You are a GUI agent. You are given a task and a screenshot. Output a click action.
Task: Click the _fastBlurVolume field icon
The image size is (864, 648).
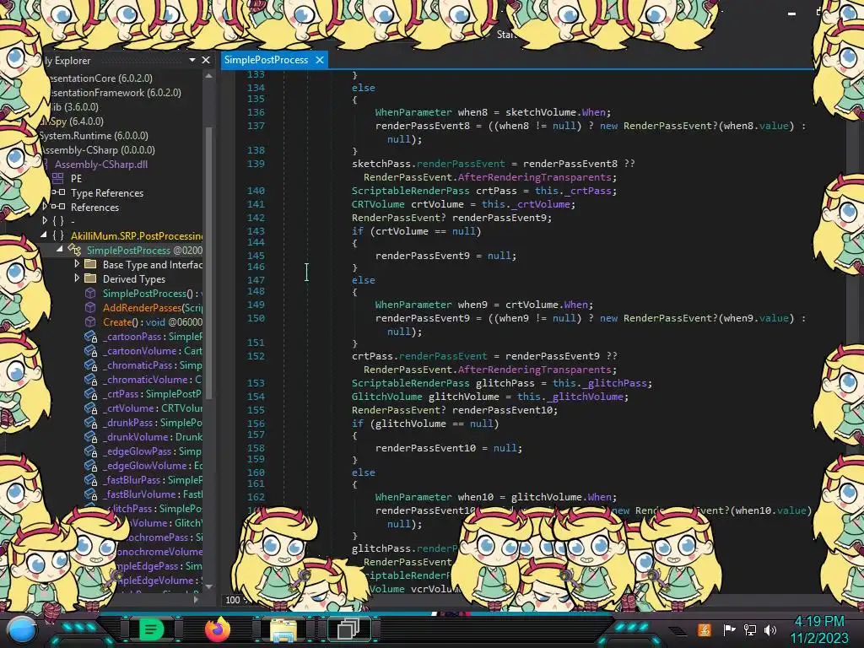click(91, 494)
